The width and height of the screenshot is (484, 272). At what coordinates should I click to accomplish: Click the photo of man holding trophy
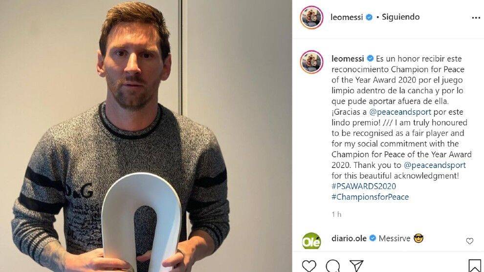point(146,136)
